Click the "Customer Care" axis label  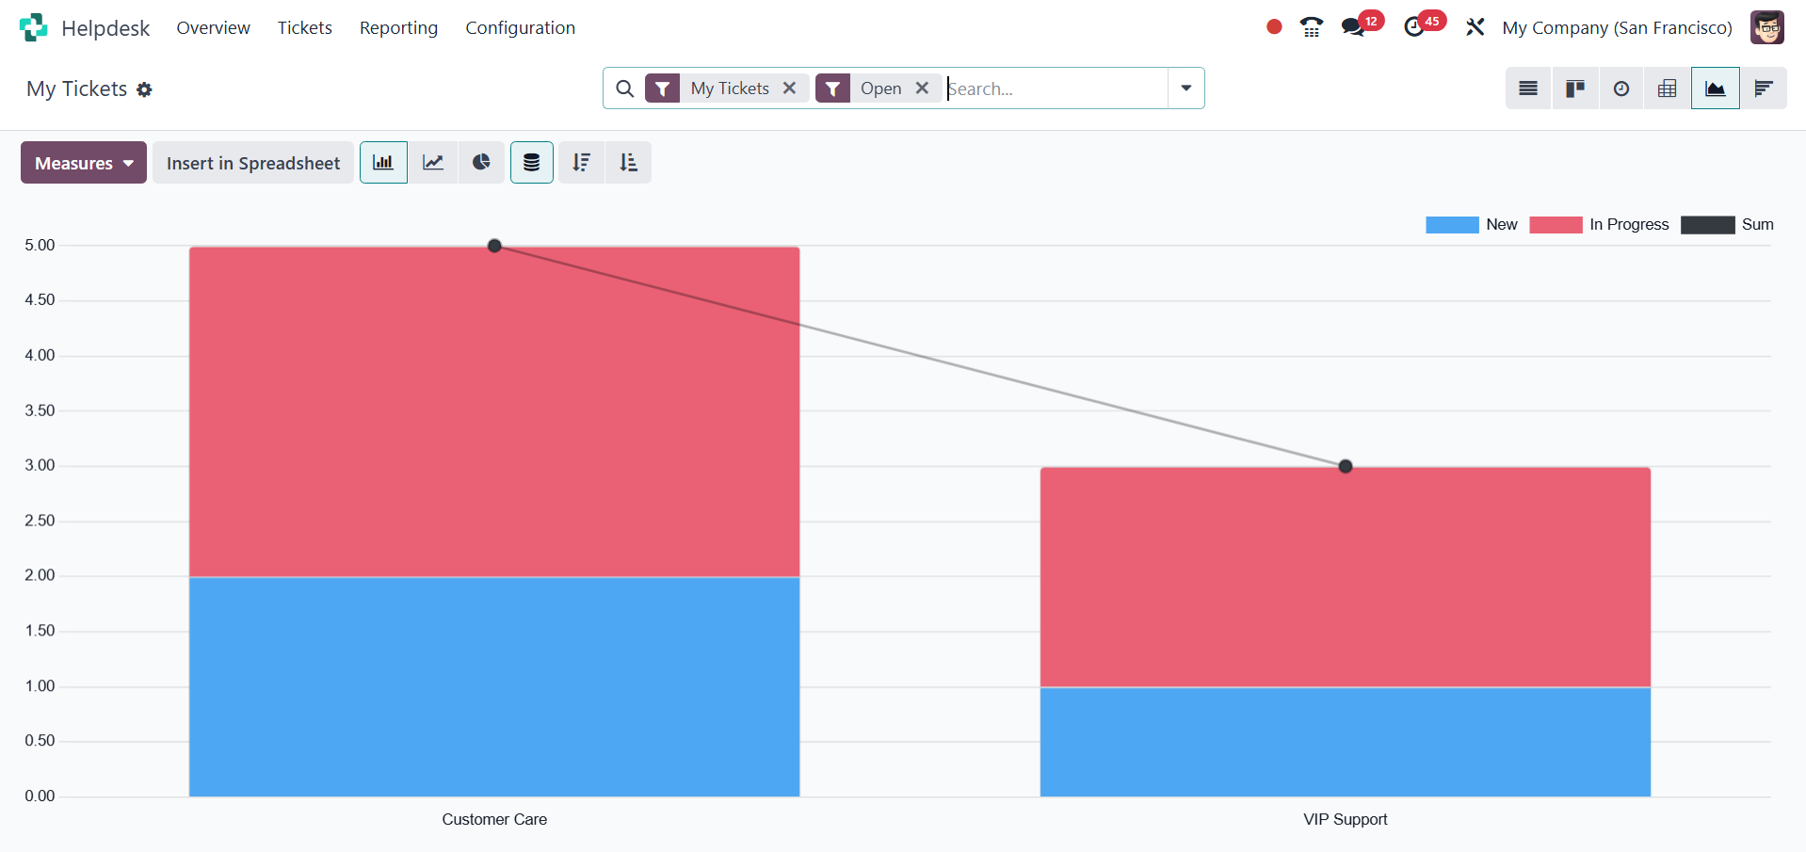494,820
